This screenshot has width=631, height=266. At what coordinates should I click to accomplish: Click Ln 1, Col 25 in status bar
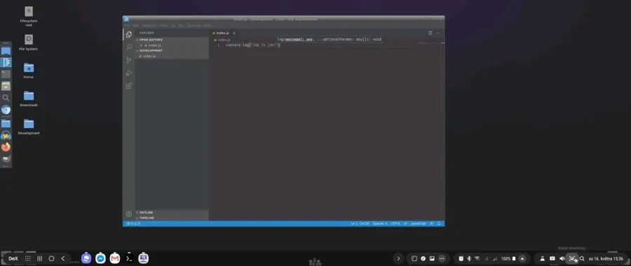360,223
